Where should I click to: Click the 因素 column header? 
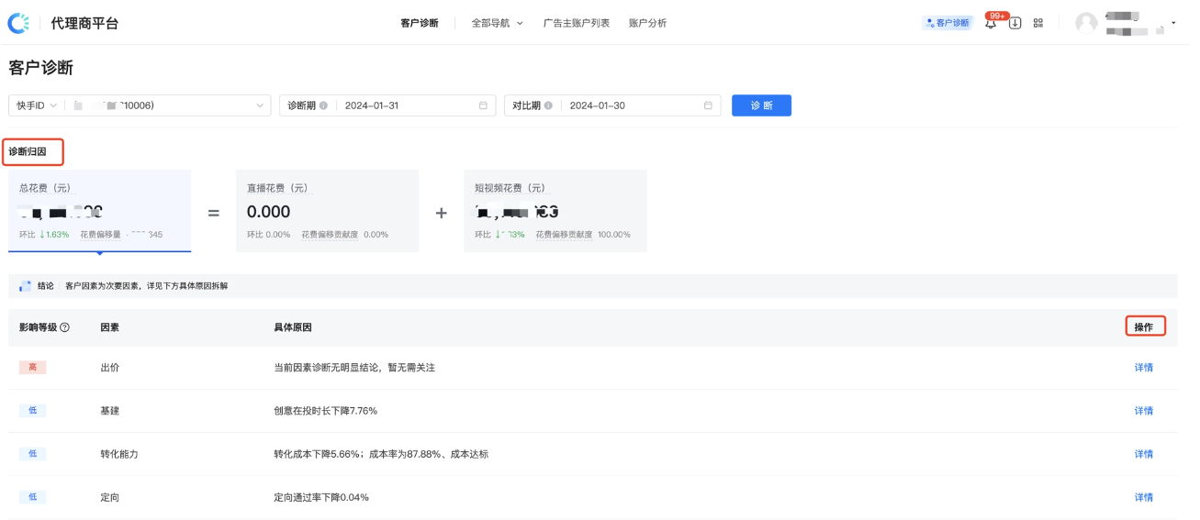coord(110,327)
